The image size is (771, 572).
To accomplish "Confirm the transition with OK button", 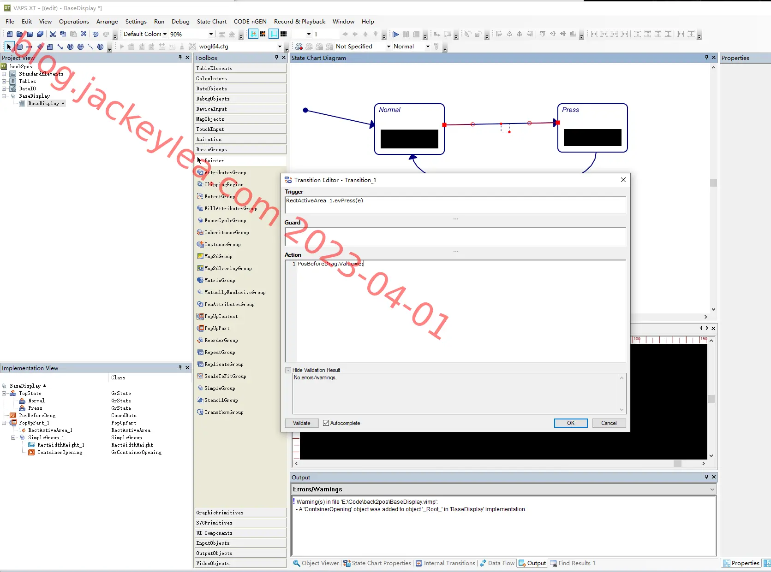I will pyautogui.click(x=571, y=423).
